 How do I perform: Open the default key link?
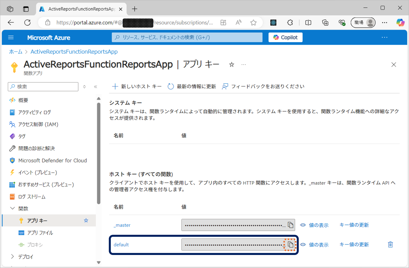pyautogui.click(x=121, y=244)
